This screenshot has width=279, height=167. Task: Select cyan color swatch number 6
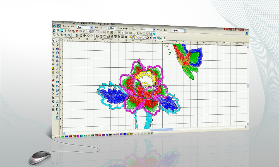click(82, 136)
